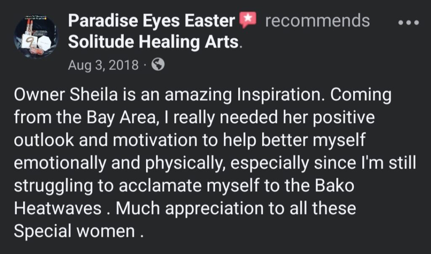
Task: Open the reviewer's round profile picture
Action: [x=35, y=36]
